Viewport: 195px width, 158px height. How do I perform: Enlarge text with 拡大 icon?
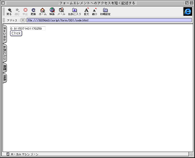click(86, 10)
